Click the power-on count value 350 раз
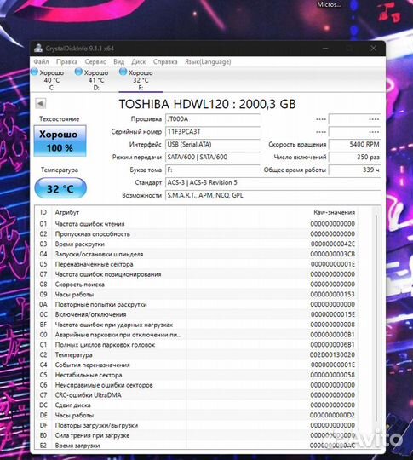The image size is (413, 460). (x=355, y=157)
